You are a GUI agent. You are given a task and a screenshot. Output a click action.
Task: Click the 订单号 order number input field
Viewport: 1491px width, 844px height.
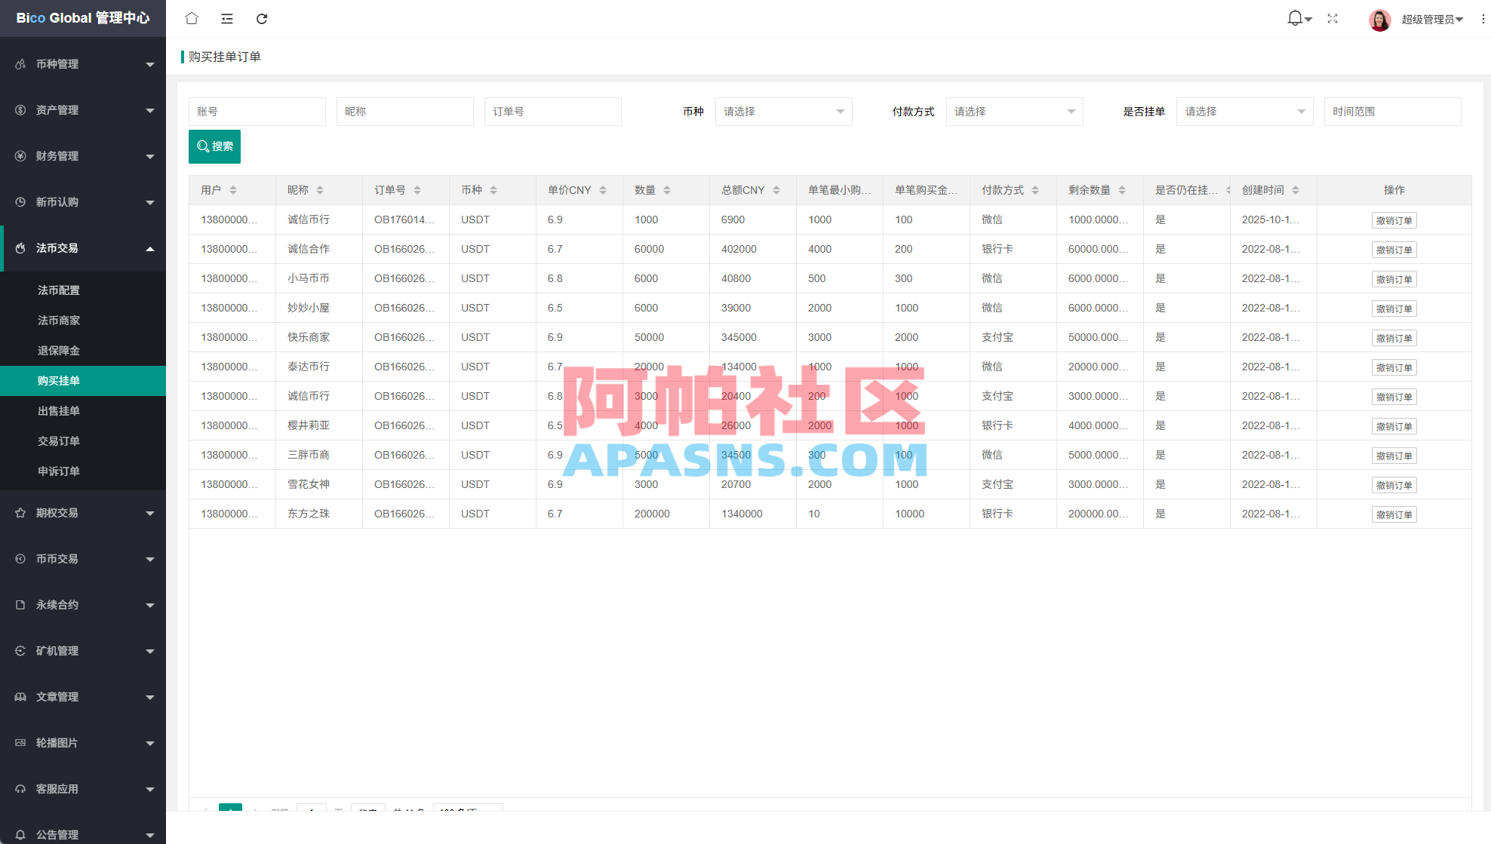point(552,111)
